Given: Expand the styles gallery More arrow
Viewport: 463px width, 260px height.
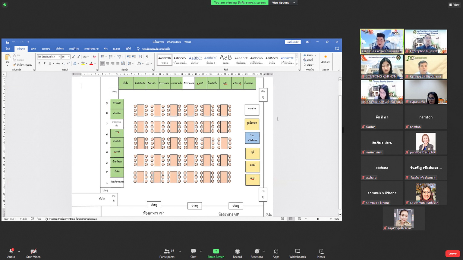Looking at the screenshot, I should [297, 64].
